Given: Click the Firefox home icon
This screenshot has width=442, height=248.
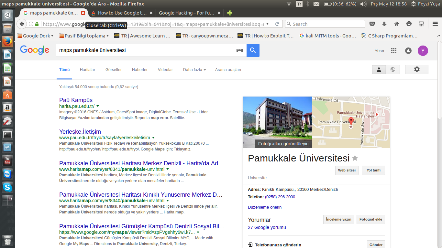Looking at the screenshot, I should [x=397, y=24].
